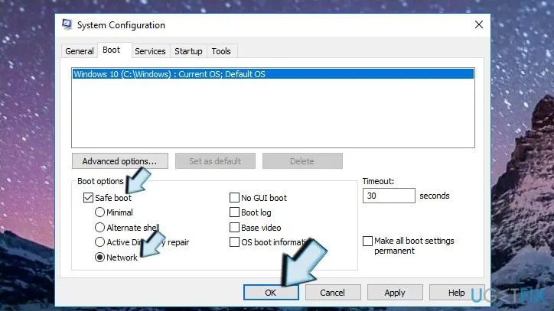Viewport: 554px width, 311px height.
Task: Confirm with the OK button
Action: tap(271, 293)
